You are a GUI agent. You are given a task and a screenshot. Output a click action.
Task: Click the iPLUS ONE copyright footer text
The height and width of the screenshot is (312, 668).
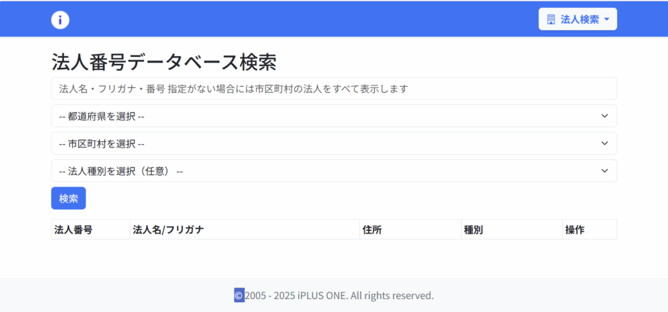(334, 296)
